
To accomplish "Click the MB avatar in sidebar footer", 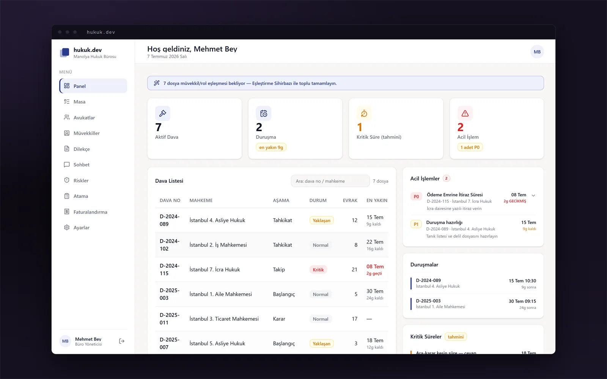I will point(65,341).
